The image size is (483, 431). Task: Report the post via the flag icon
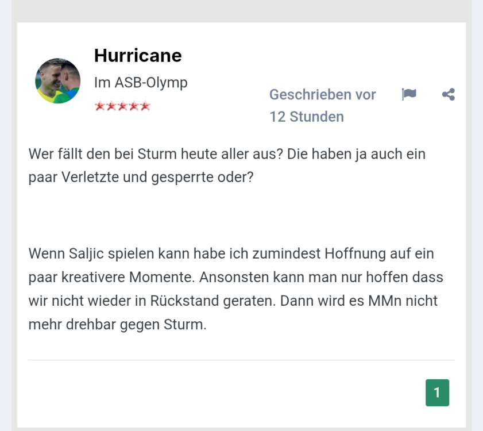[409, 94]
